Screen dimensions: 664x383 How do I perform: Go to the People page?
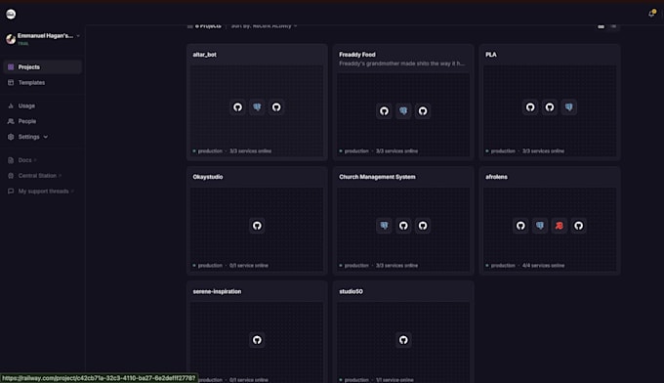pos(27,121)
